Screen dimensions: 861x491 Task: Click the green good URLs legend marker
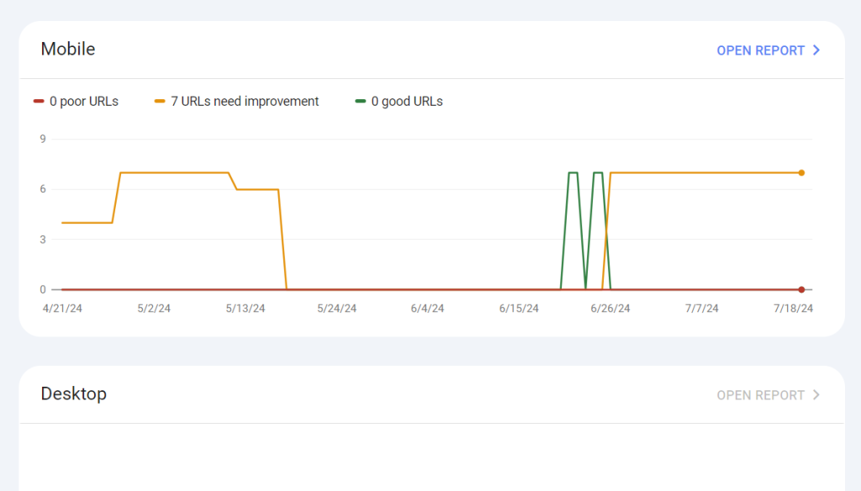[x=361, y=102]
